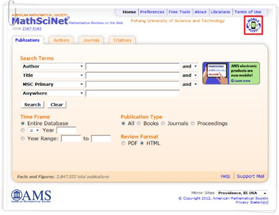Focus the Year Range end input
The height and width of the screenshot is (215, 279).
pos(101,139)
